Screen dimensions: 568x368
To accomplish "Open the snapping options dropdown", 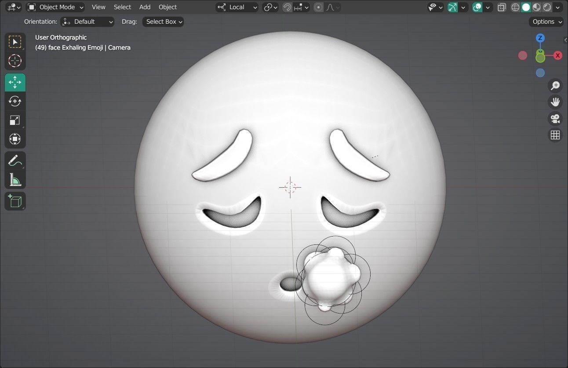I will [301, 7].
